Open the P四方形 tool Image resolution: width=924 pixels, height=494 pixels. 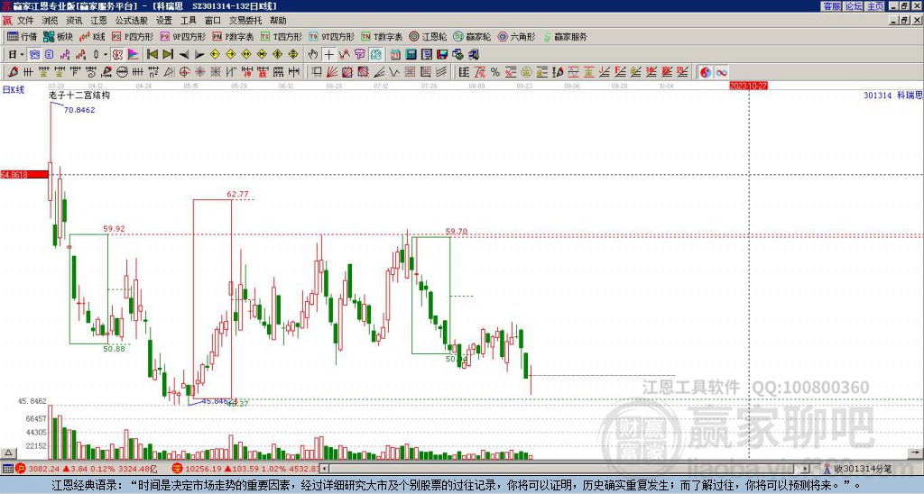pos(132,36)
